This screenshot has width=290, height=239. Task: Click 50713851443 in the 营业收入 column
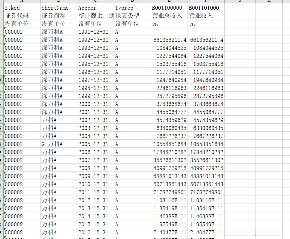(206, 184)
